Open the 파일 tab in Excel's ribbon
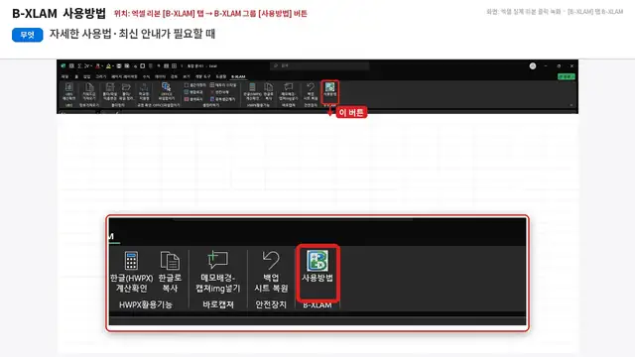Screen dimensions: 635x357 click(64, 76)
